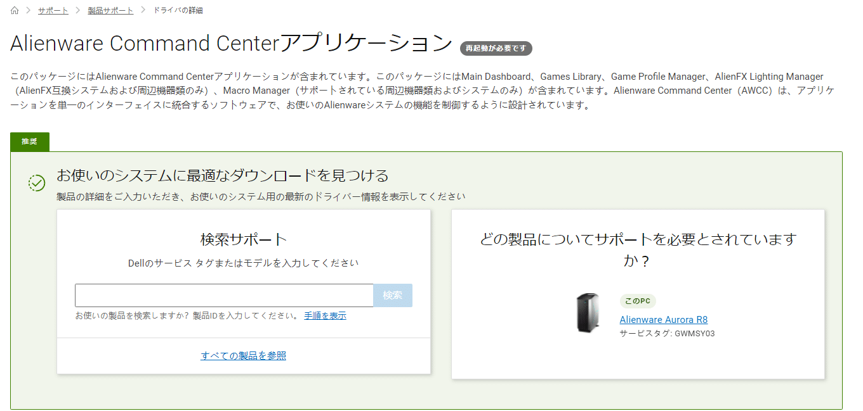863x411 pixels.
Task: Click the 再起動が必要です badge
Action: pyautogui.click(x=496, y=49)
